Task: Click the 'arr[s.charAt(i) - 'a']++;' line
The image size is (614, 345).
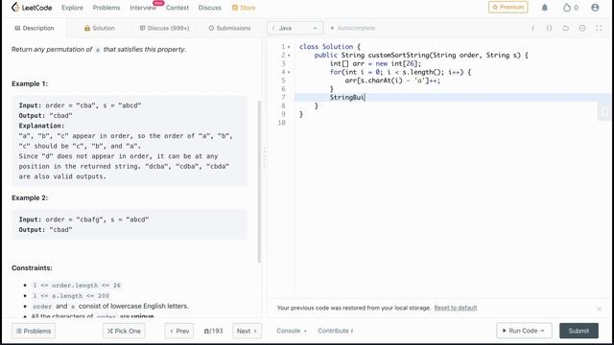Action: coord(392,80)
